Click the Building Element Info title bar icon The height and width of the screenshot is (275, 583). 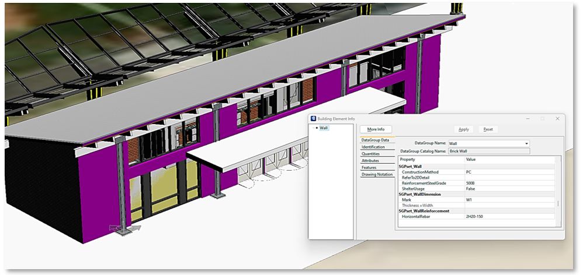point(313,119)
